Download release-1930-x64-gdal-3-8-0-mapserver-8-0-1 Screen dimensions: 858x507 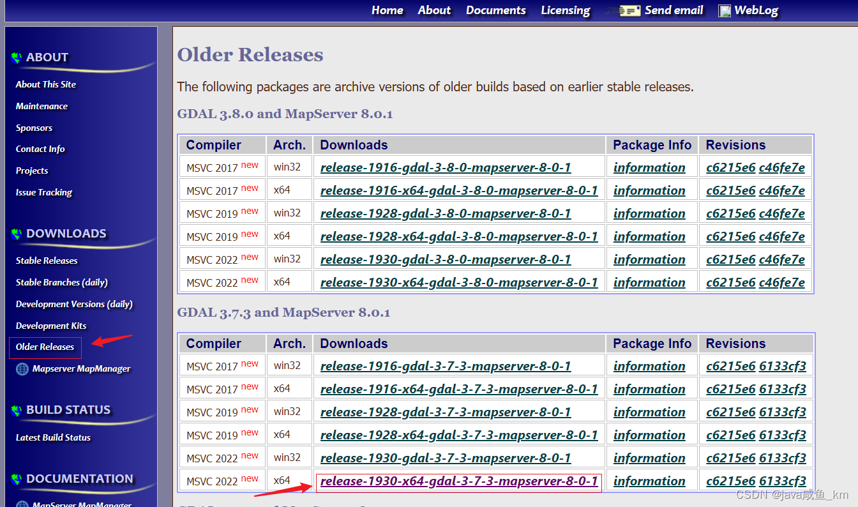(x=459, y=282)
